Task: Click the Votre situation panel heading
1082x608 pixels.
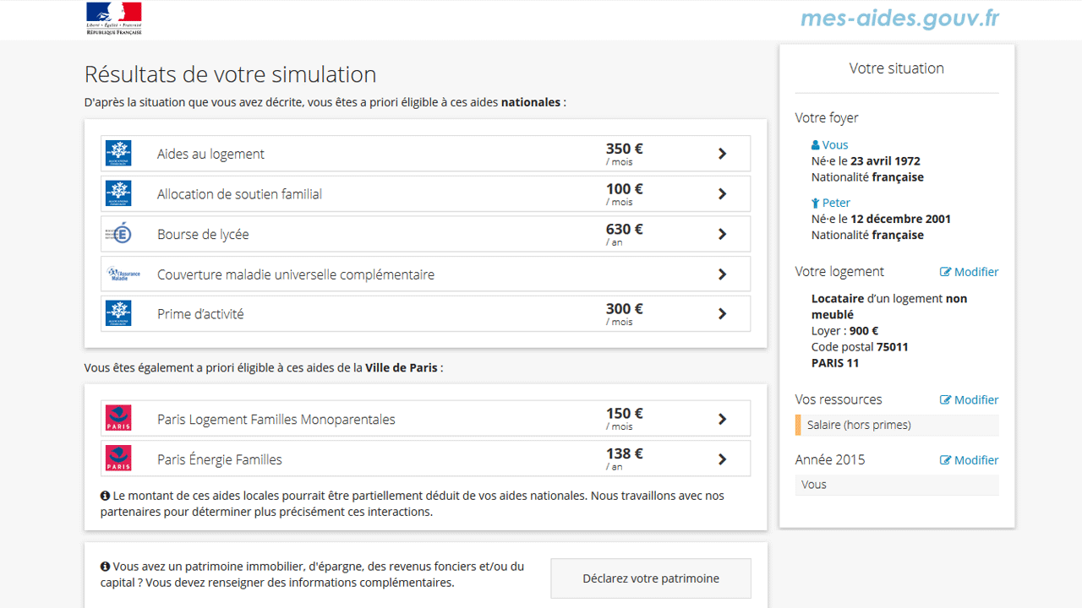Action: tap(897, 68)
